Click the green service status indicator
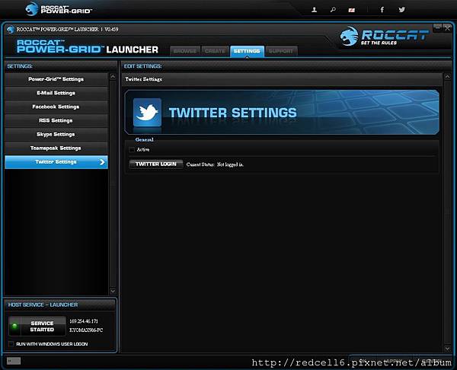The width and height of the screenshot is (457, 370). pos(14,326)
